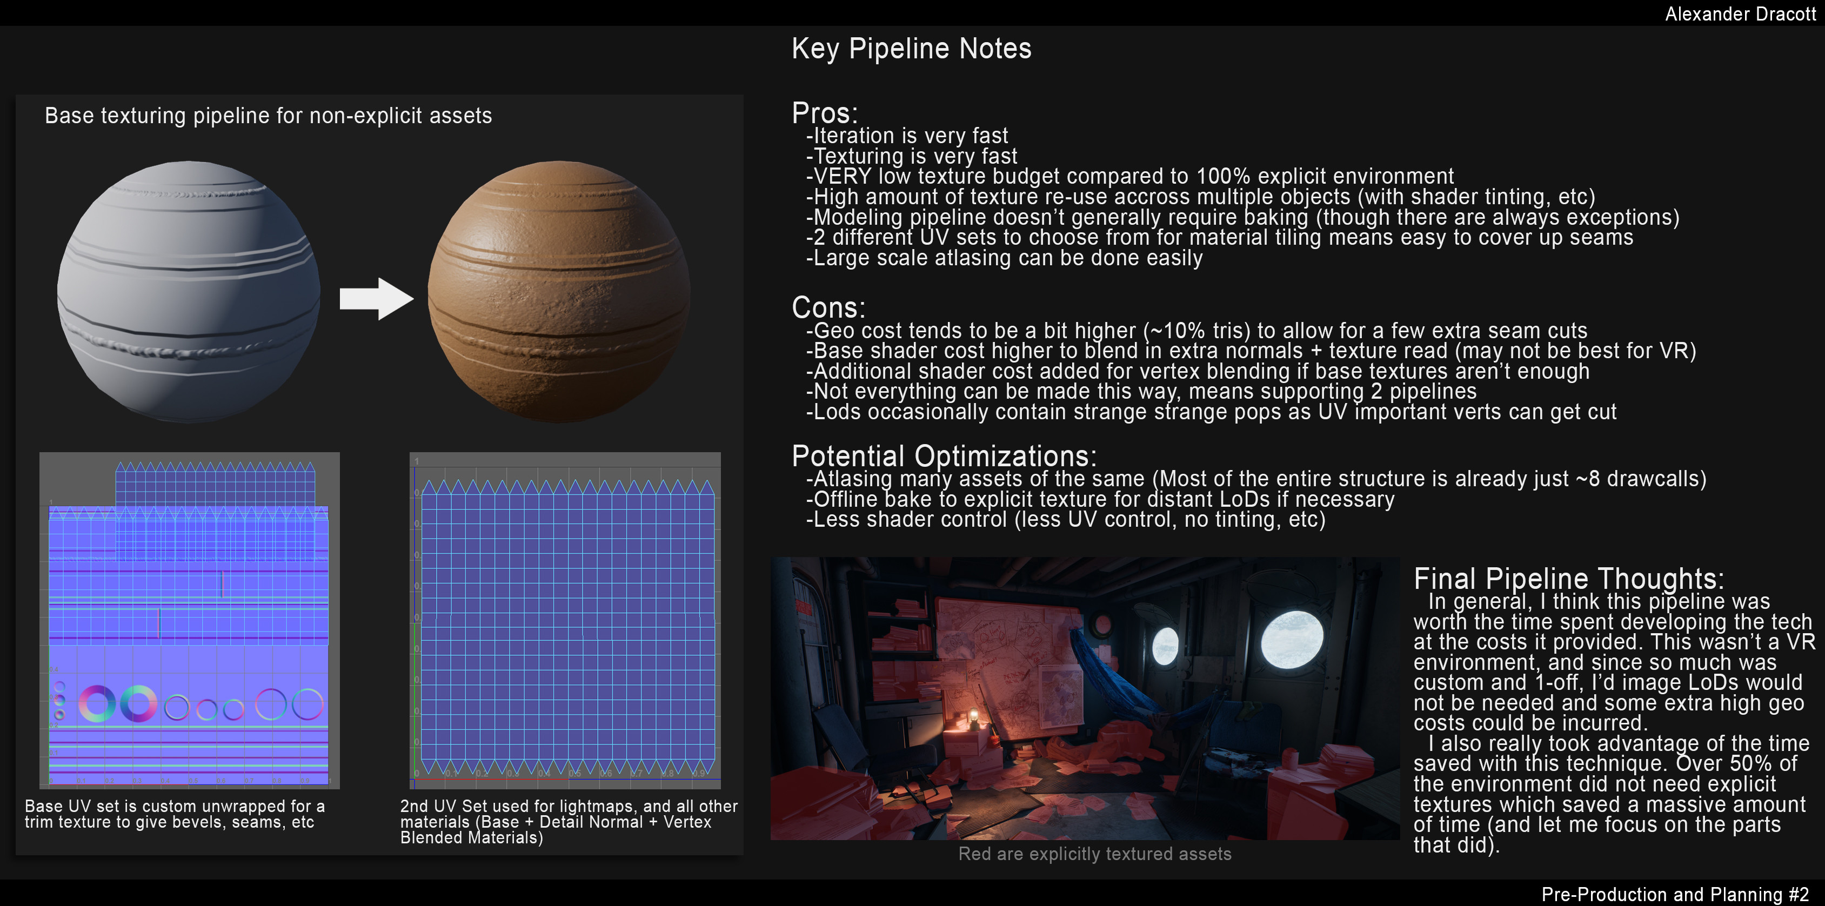1825x906 pixels.
Task: Click the 'Atlasing many assets of the same' line
Action: [1256, 479]
